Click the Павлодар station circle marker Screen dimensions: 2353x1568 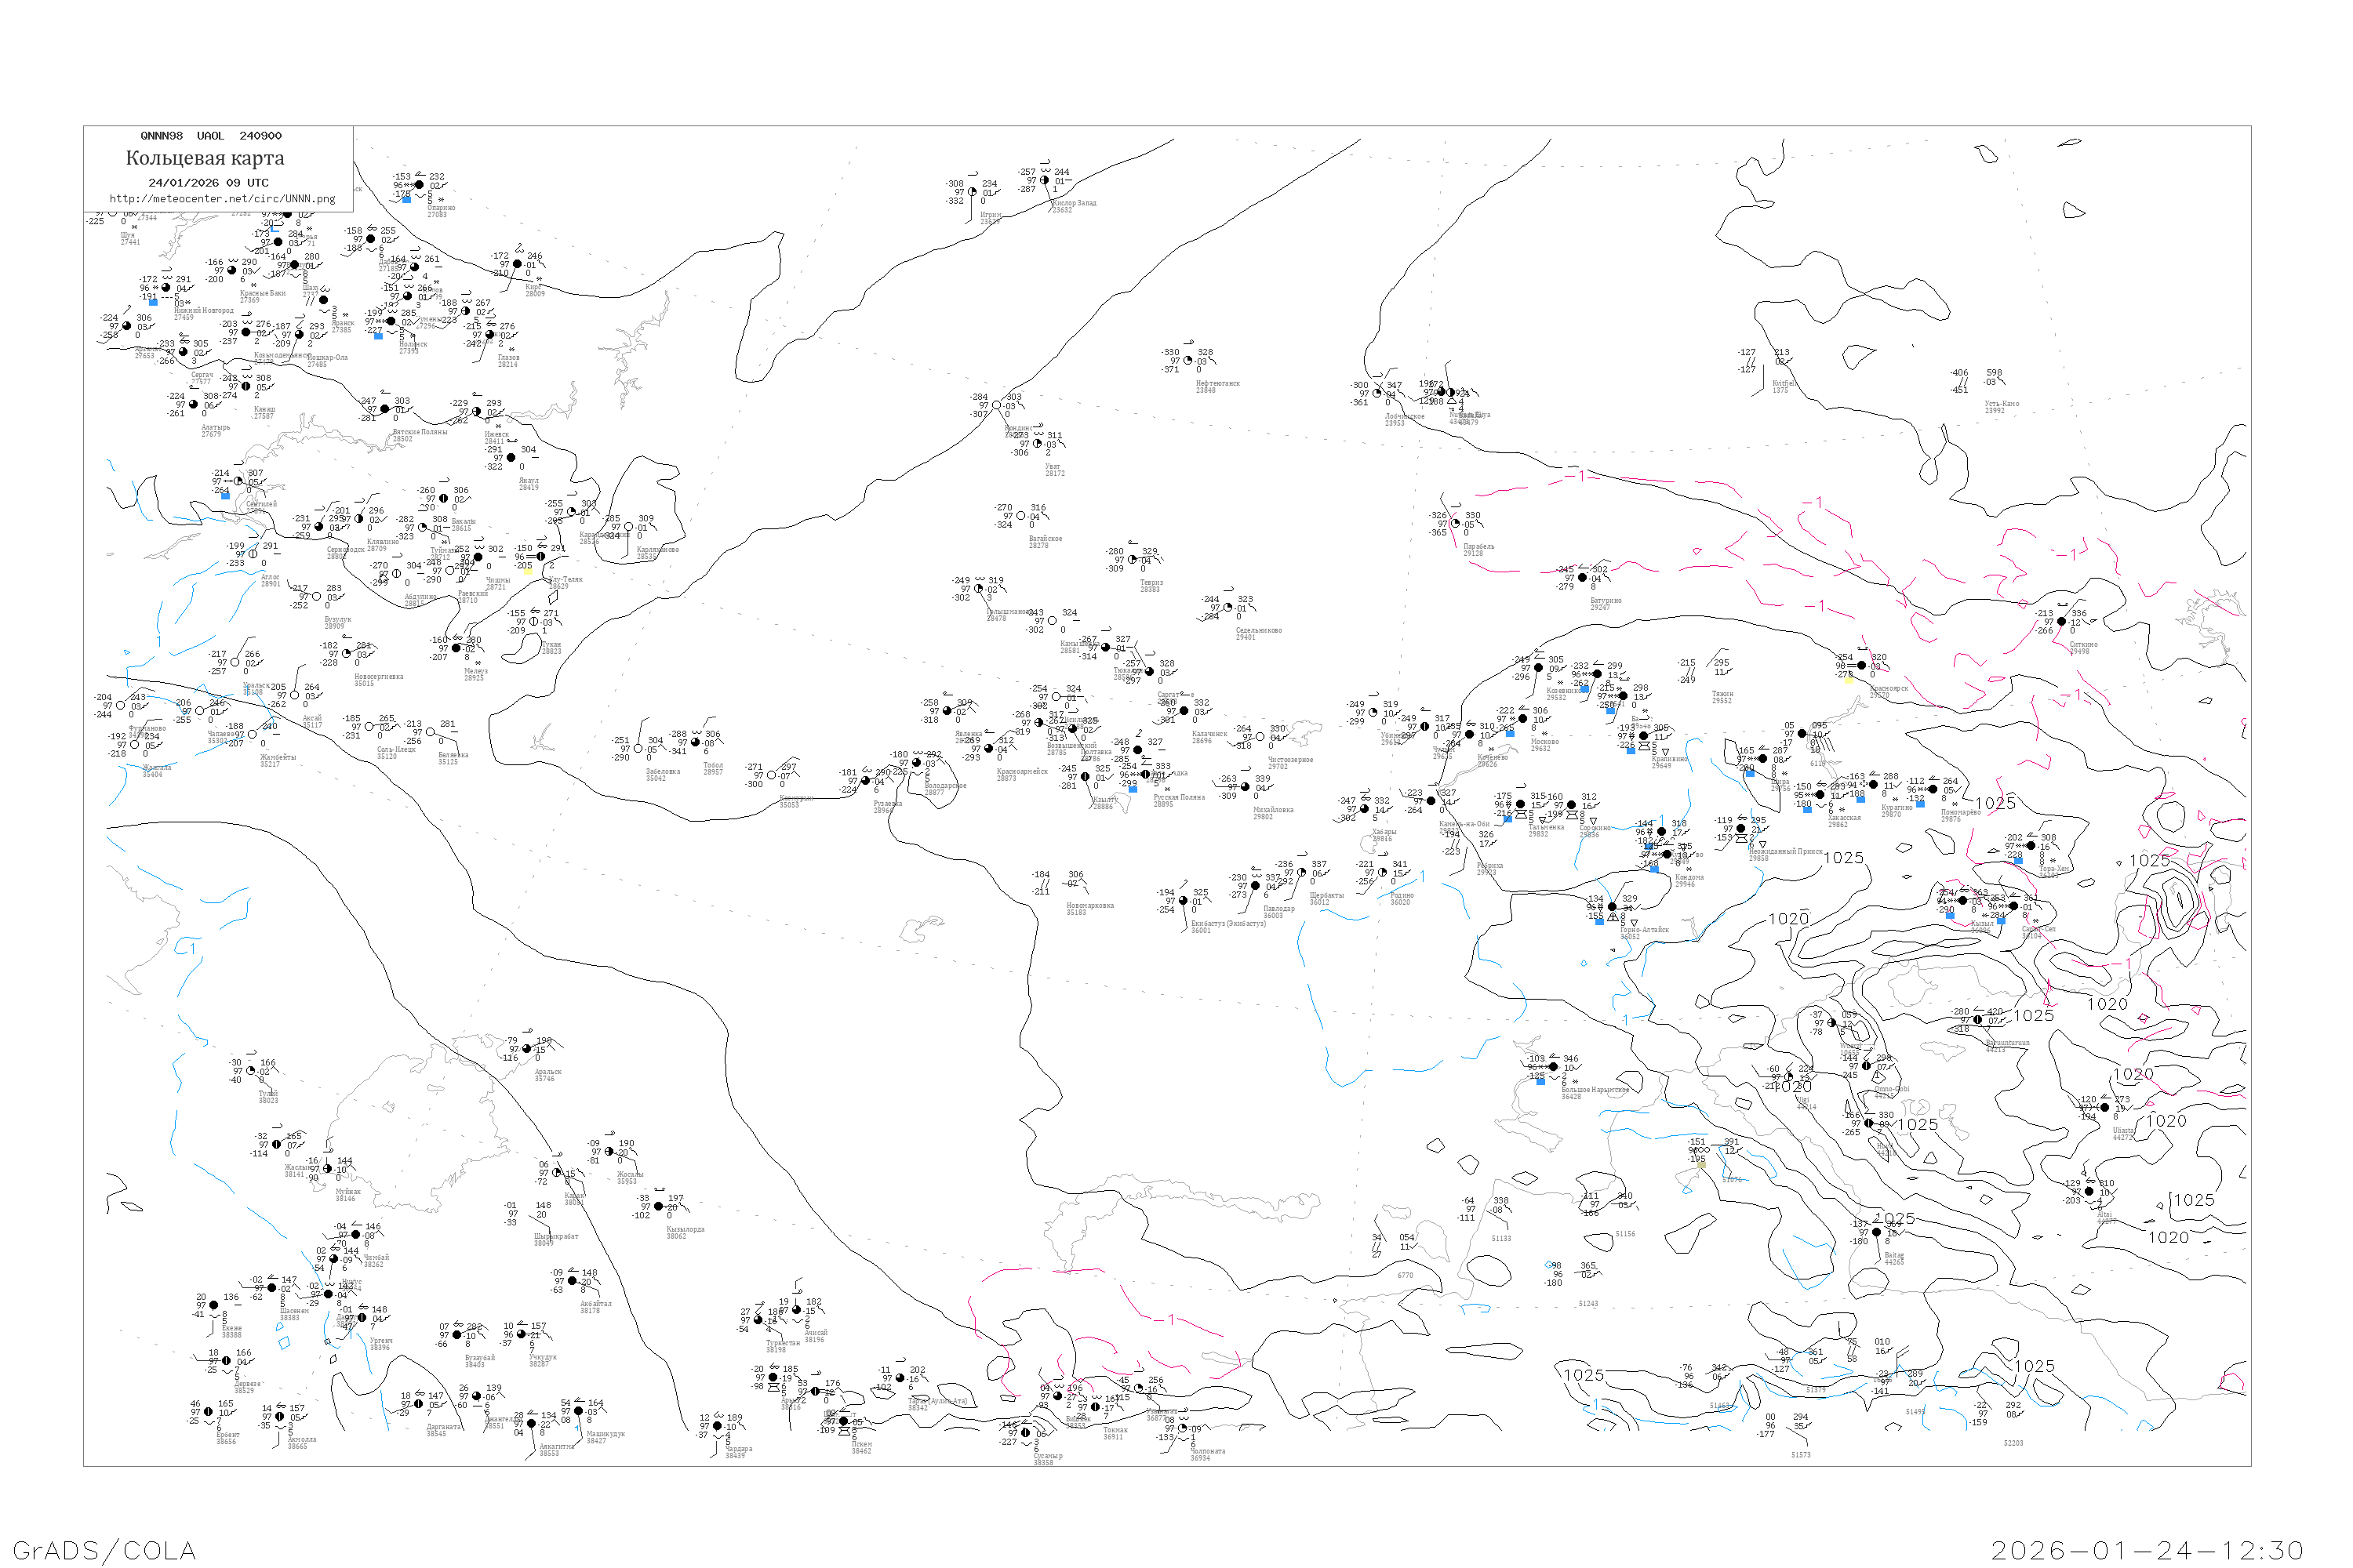pos(1256,886)
